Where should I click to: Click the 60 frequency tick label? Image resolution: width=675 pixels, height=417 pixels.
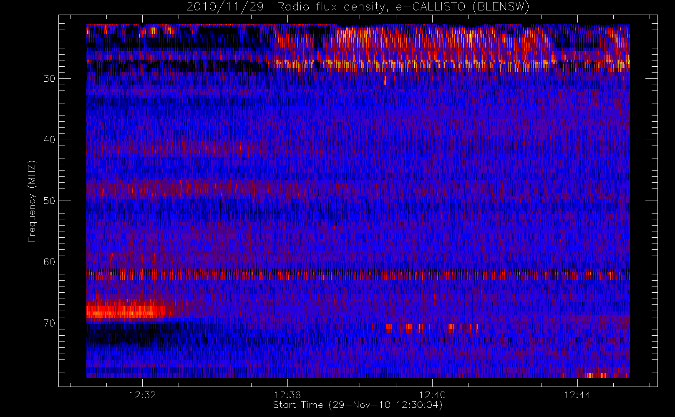tap(49, 262)
